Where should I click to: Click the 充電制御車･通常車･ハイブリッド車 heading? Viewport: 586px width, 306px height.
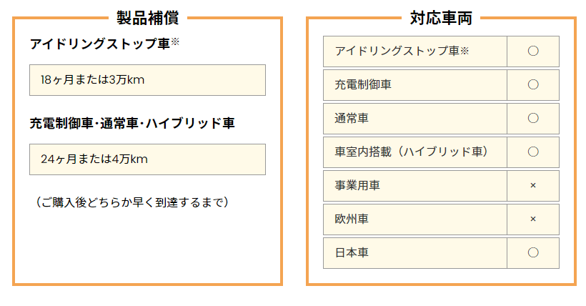click(132, 123)
